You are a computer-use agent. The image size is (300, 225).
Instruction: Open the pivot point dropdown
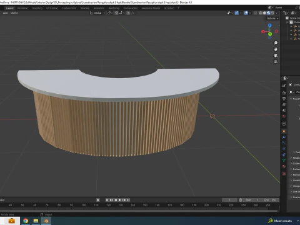(x=110, y=13)
